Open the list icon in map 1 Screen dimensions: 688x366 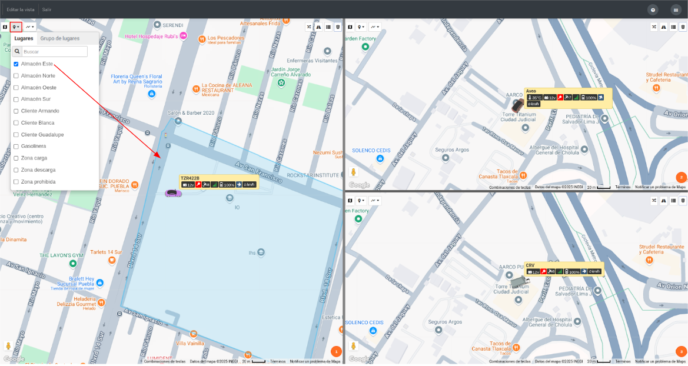(328, 27)
